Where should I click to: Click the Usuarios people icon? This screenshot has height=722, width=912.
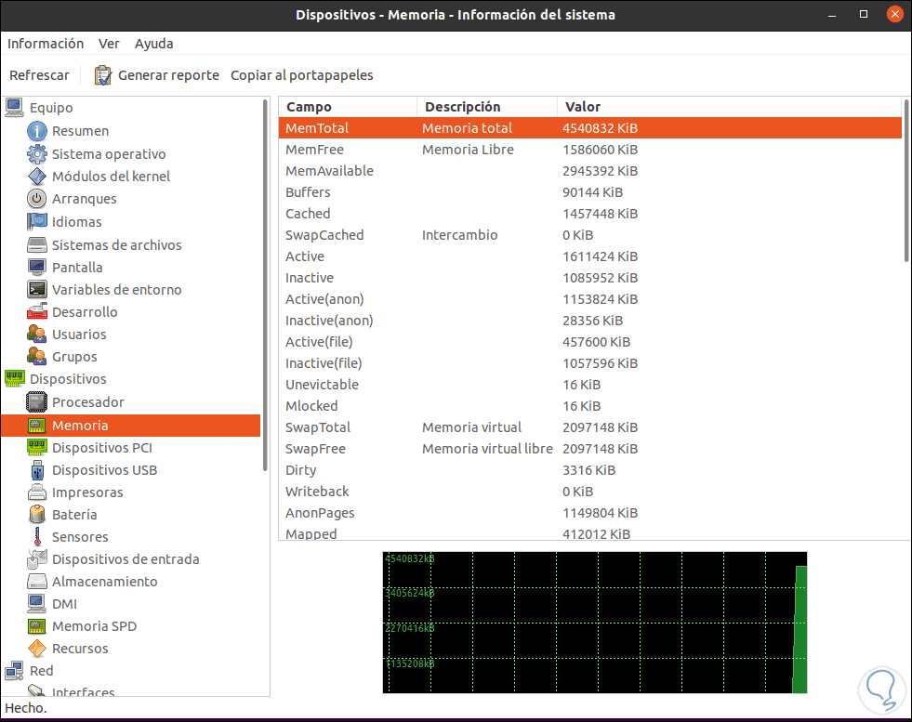pos(37,335)
